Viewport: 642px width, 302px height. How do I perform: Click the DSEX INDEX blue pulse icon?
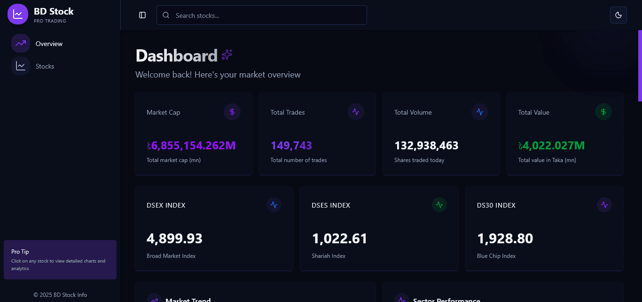click(274, 205)
